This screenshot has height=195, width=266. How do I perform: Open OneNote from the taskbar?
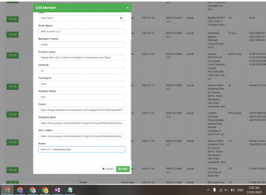pos(57,190)
